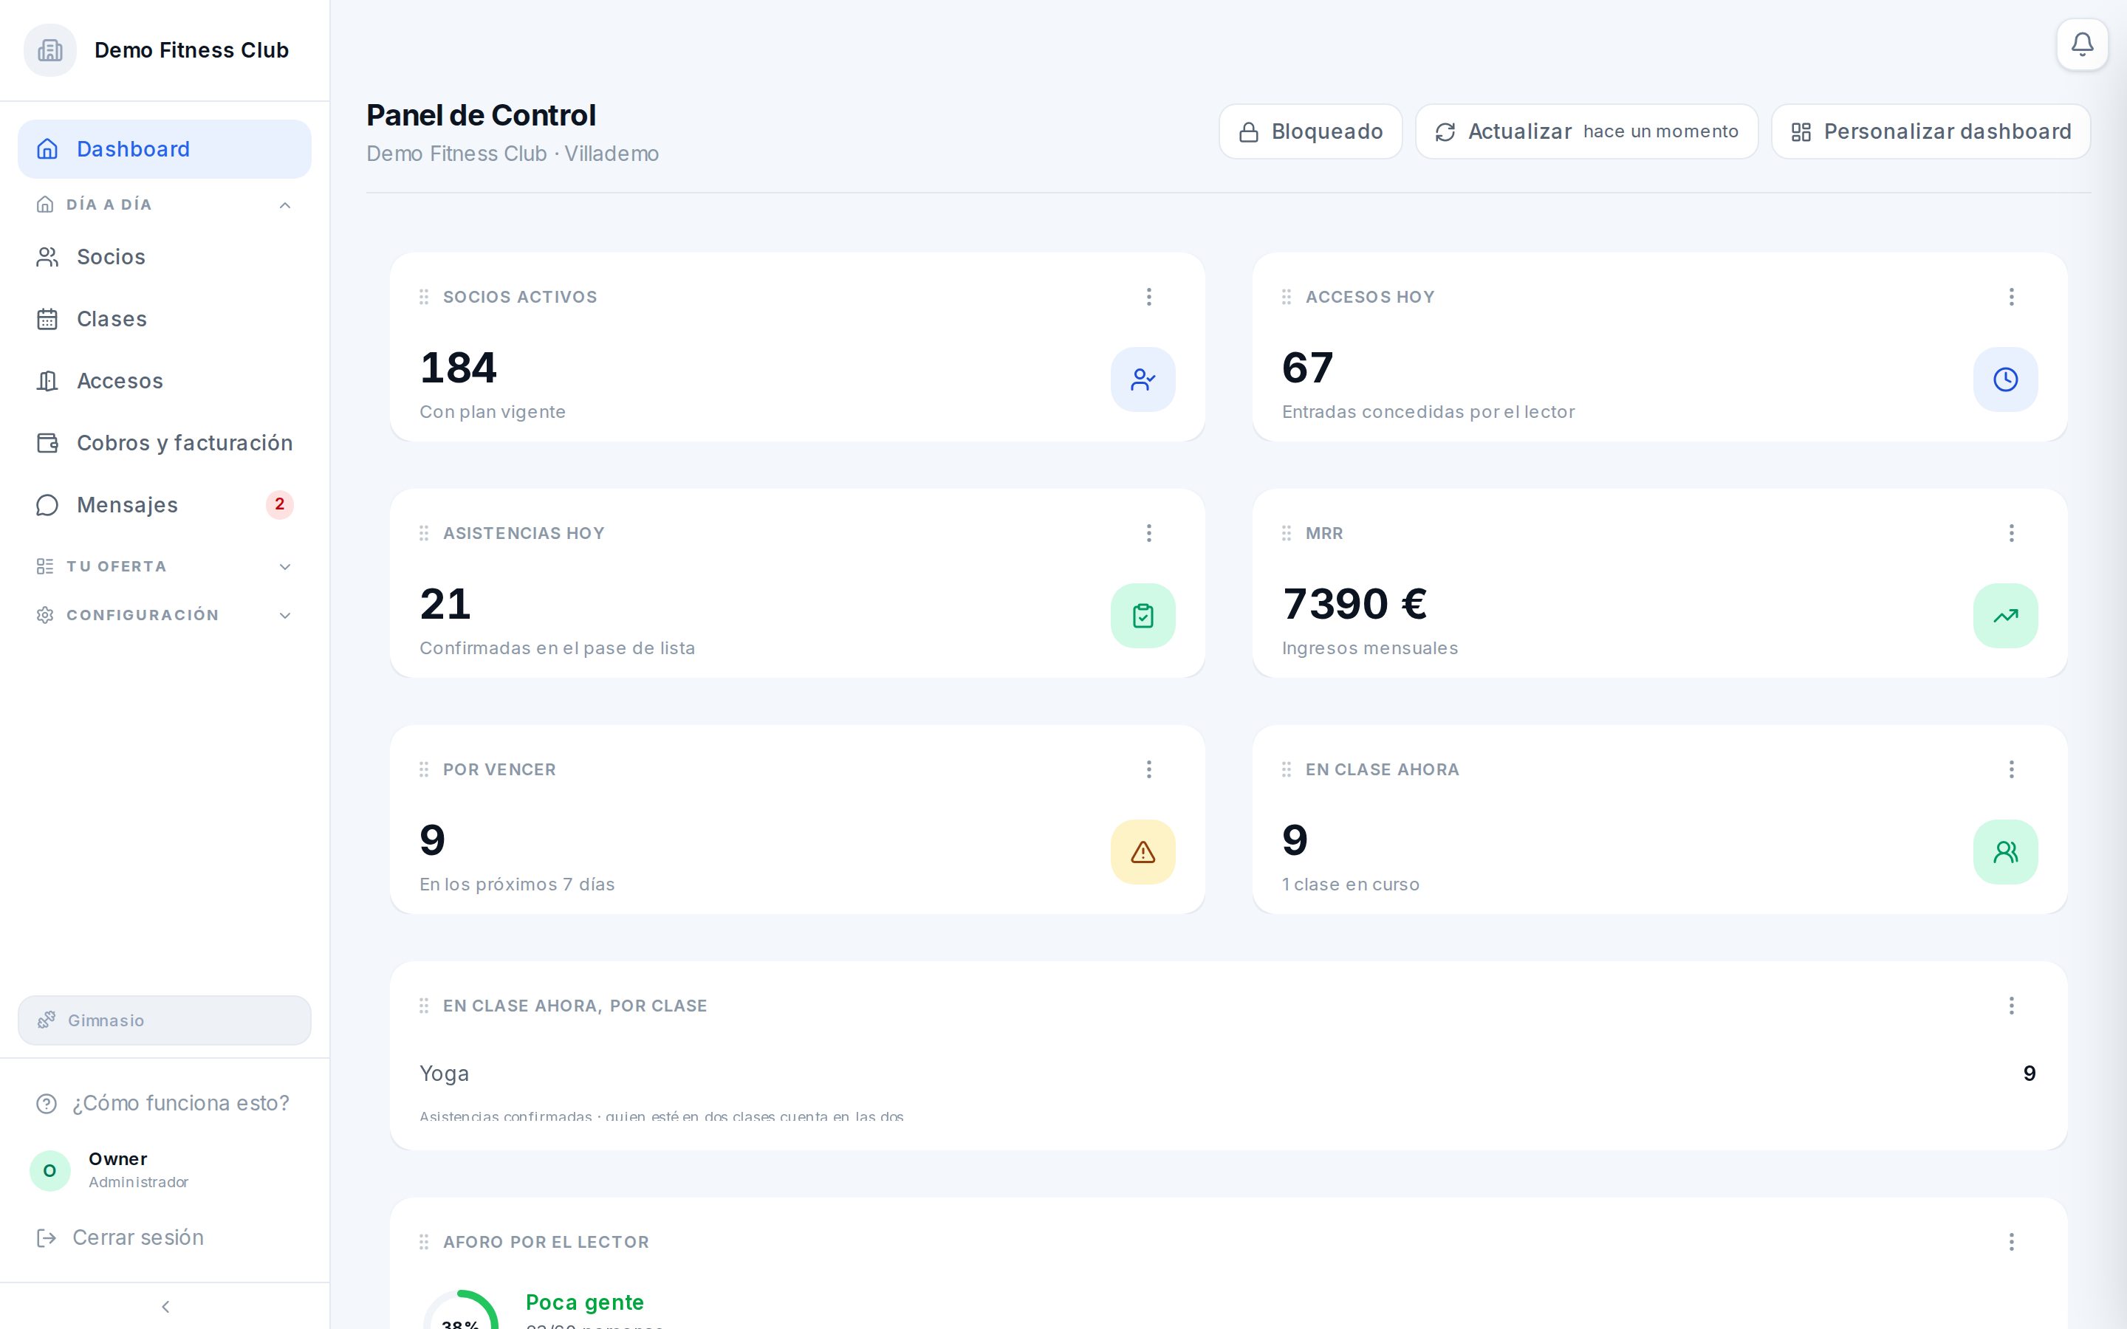Open kebab menu on Por Vencer card
This screenshot has height=1329, width=2127.
tap(1148, 770)
